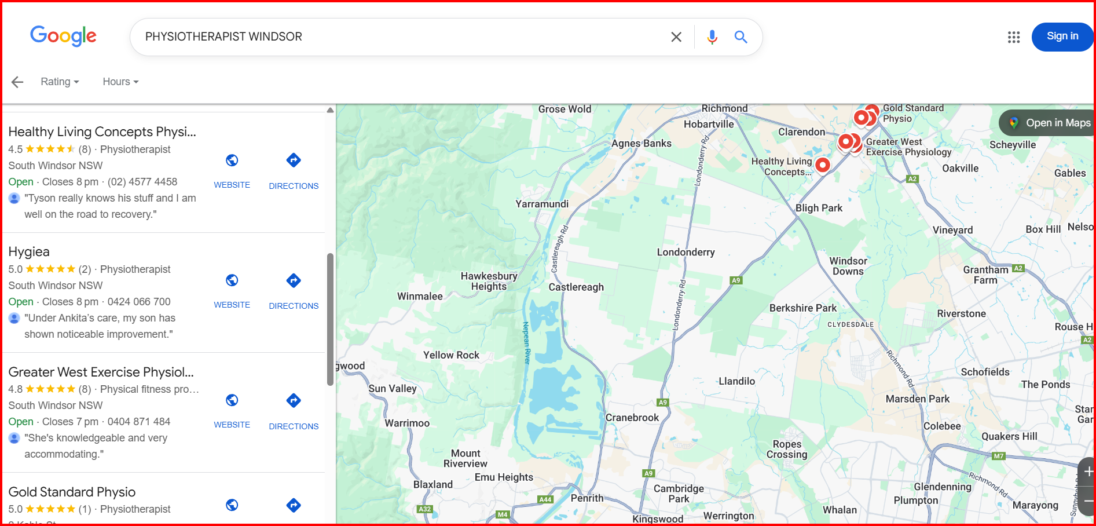Start voice search with microphone
Screen dimensions: 1096x526
712,37
